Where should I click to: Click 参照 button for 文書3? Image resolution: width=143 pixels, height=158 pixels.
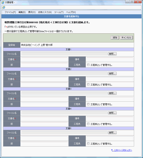112,93
